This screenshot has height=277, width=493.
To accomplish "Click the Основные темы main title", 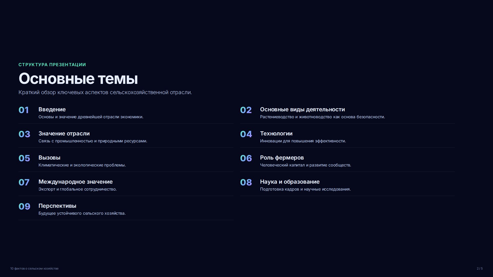I will click(x=78, y=78).
